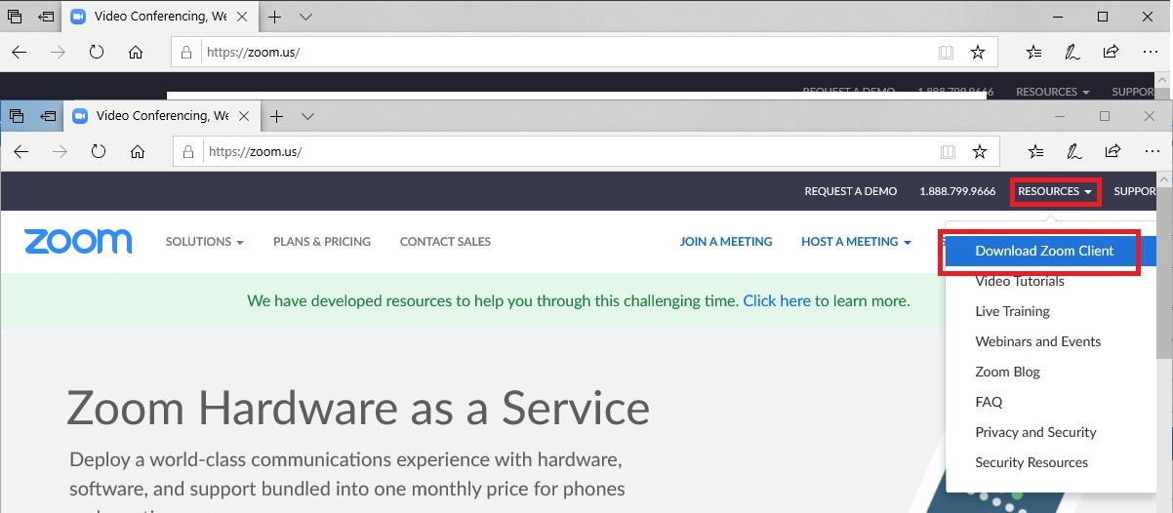Open CONTACT SALES link
This screenshot has height=513, width=1173.
coord(445,242)
